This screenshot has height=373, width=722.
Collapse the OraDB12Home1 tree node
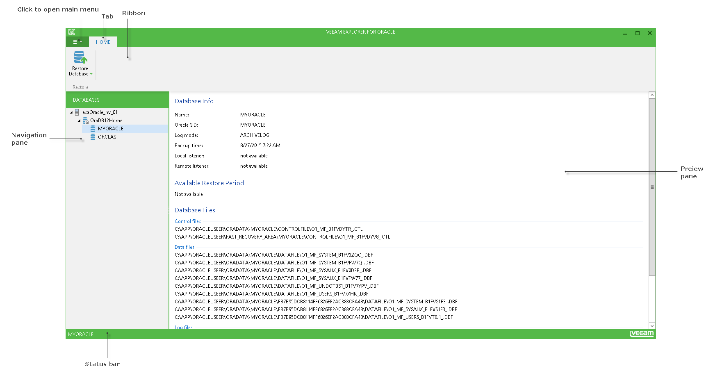(x=79, y=121)
